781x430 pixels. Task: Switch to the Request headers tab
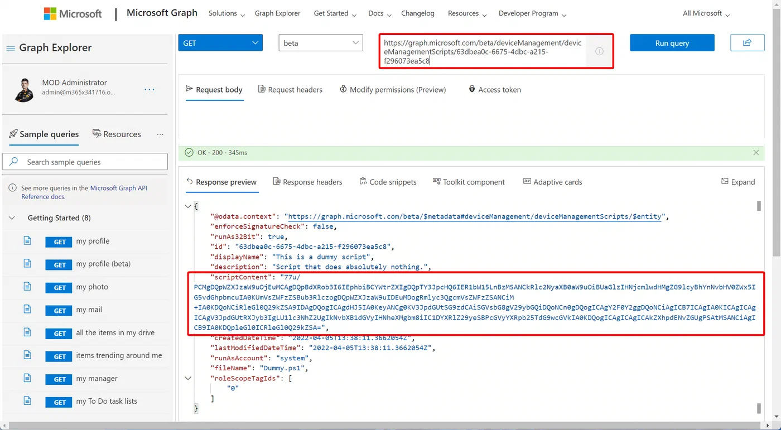pyautogui.click(x=290, y=89)
